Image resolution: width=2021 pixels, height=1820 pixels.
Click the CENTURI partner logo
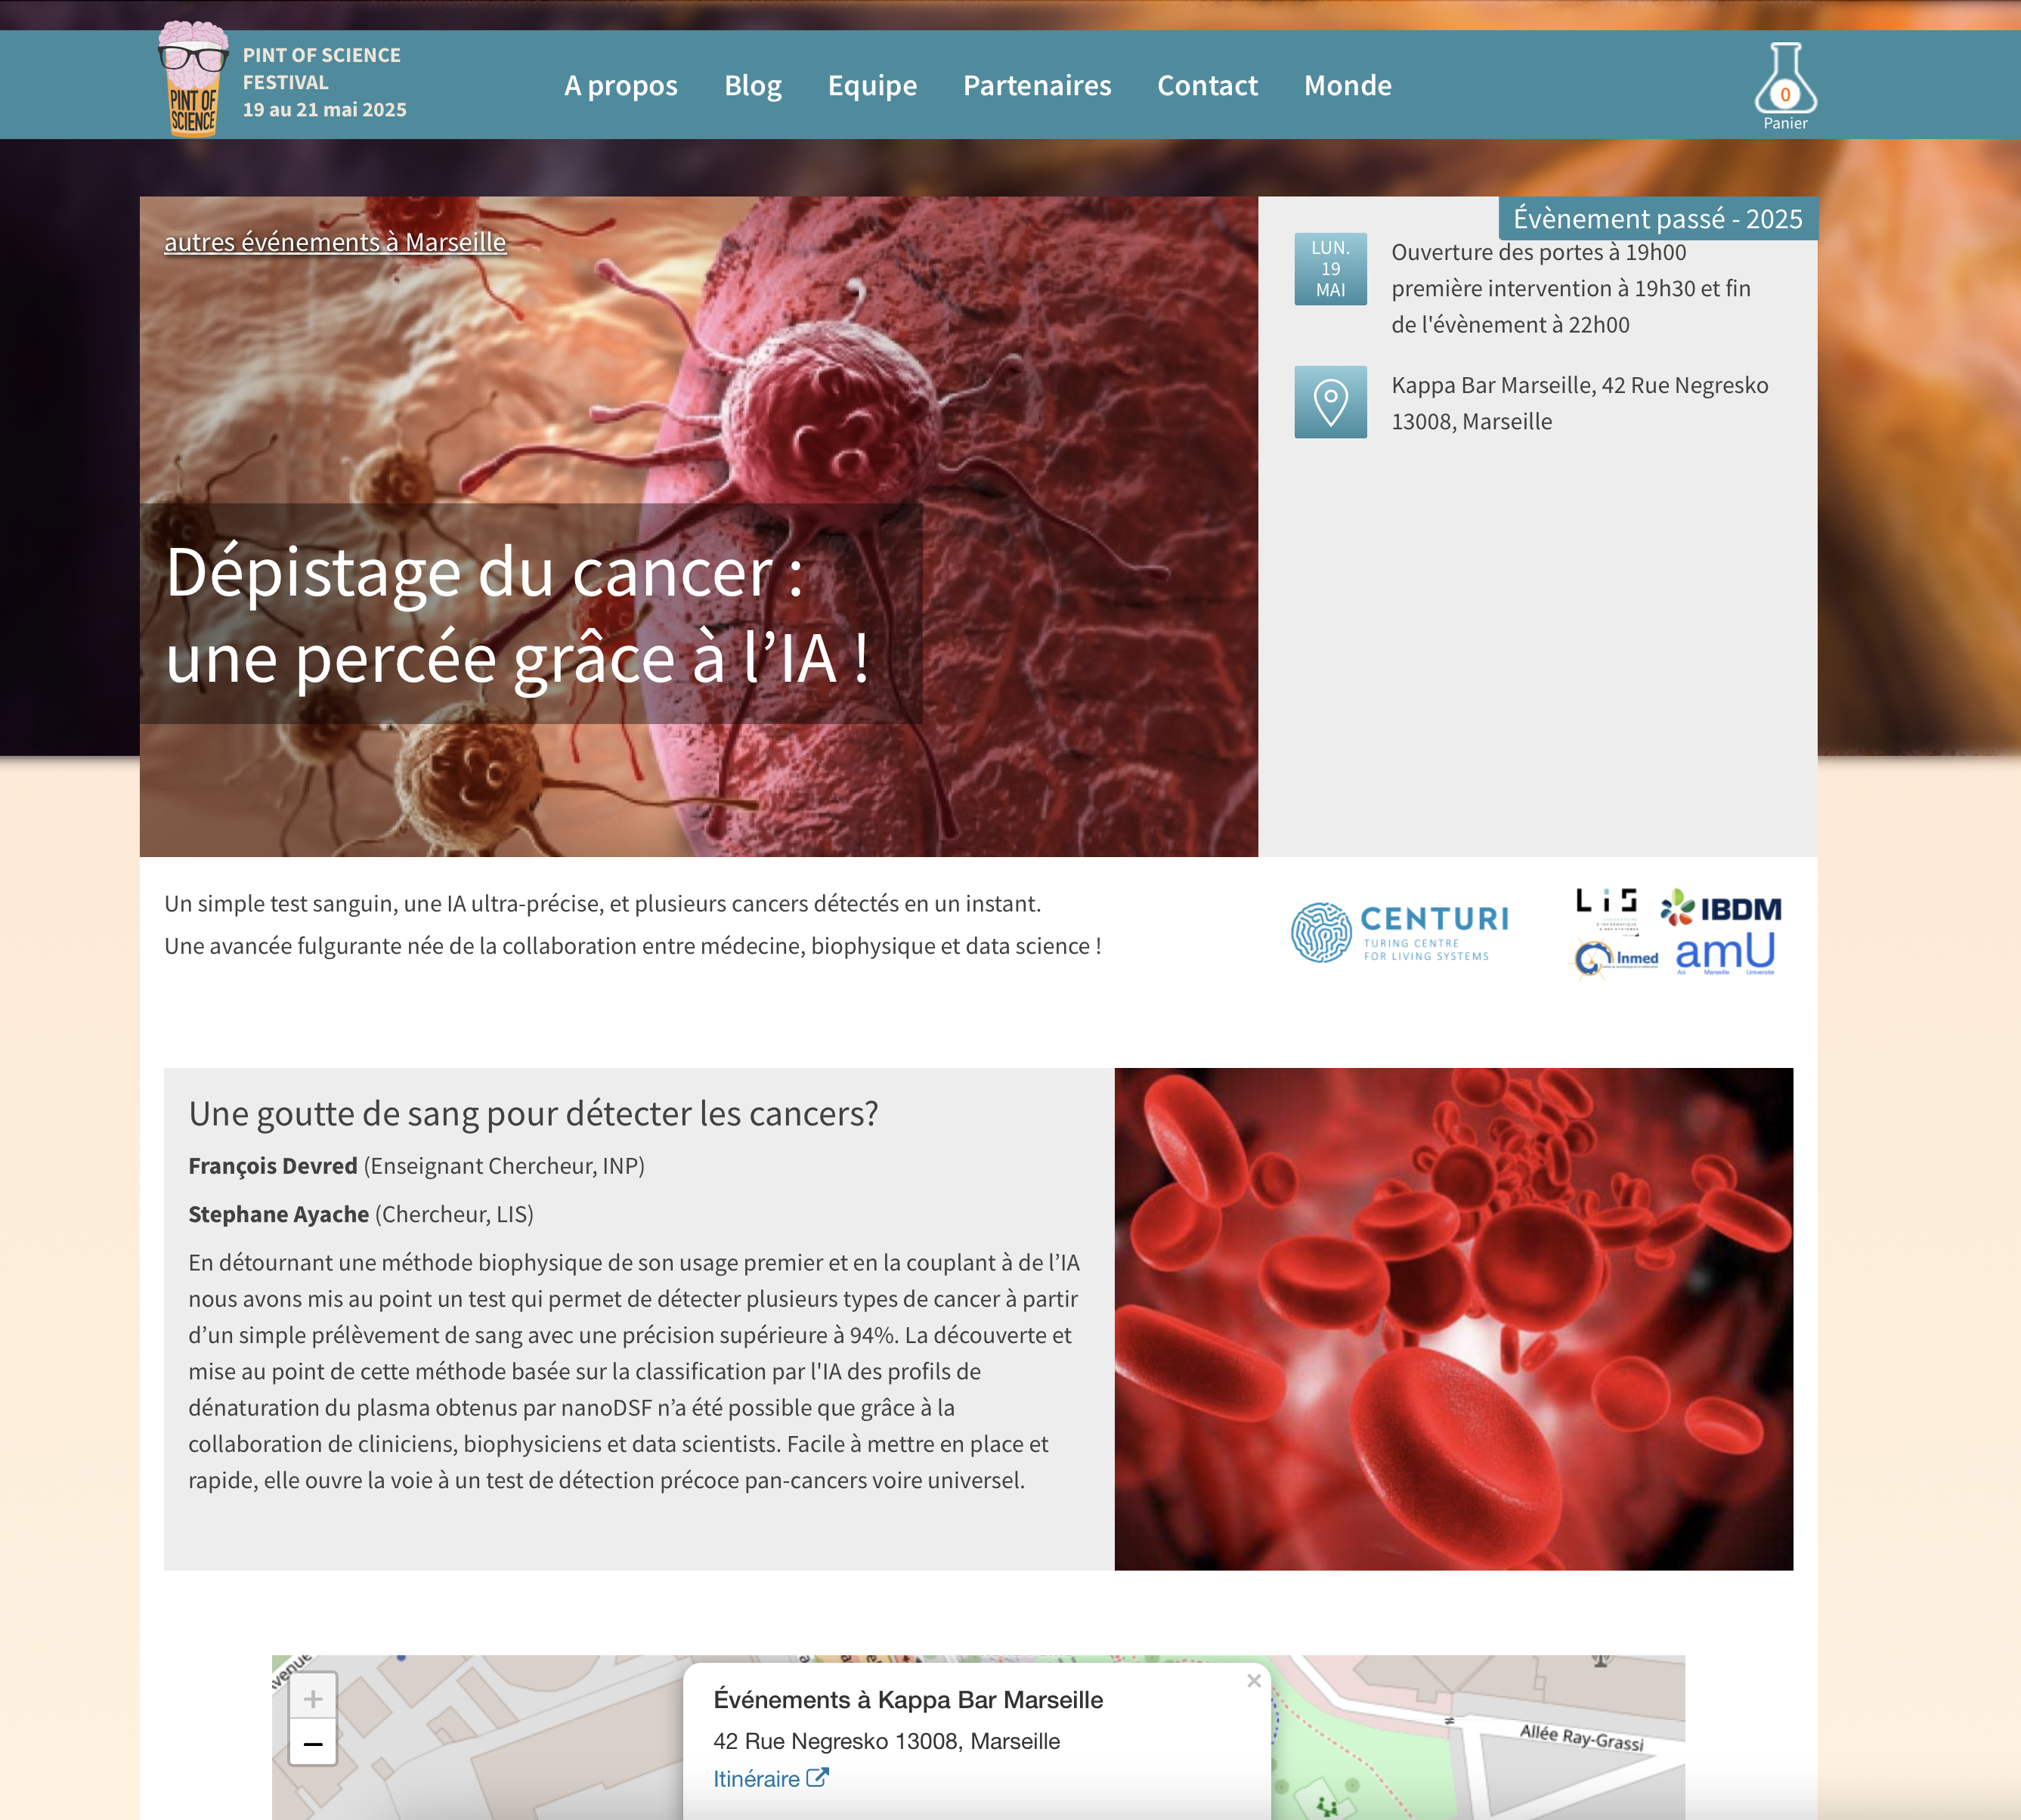pyautogui.click(x=1400, y=932)
